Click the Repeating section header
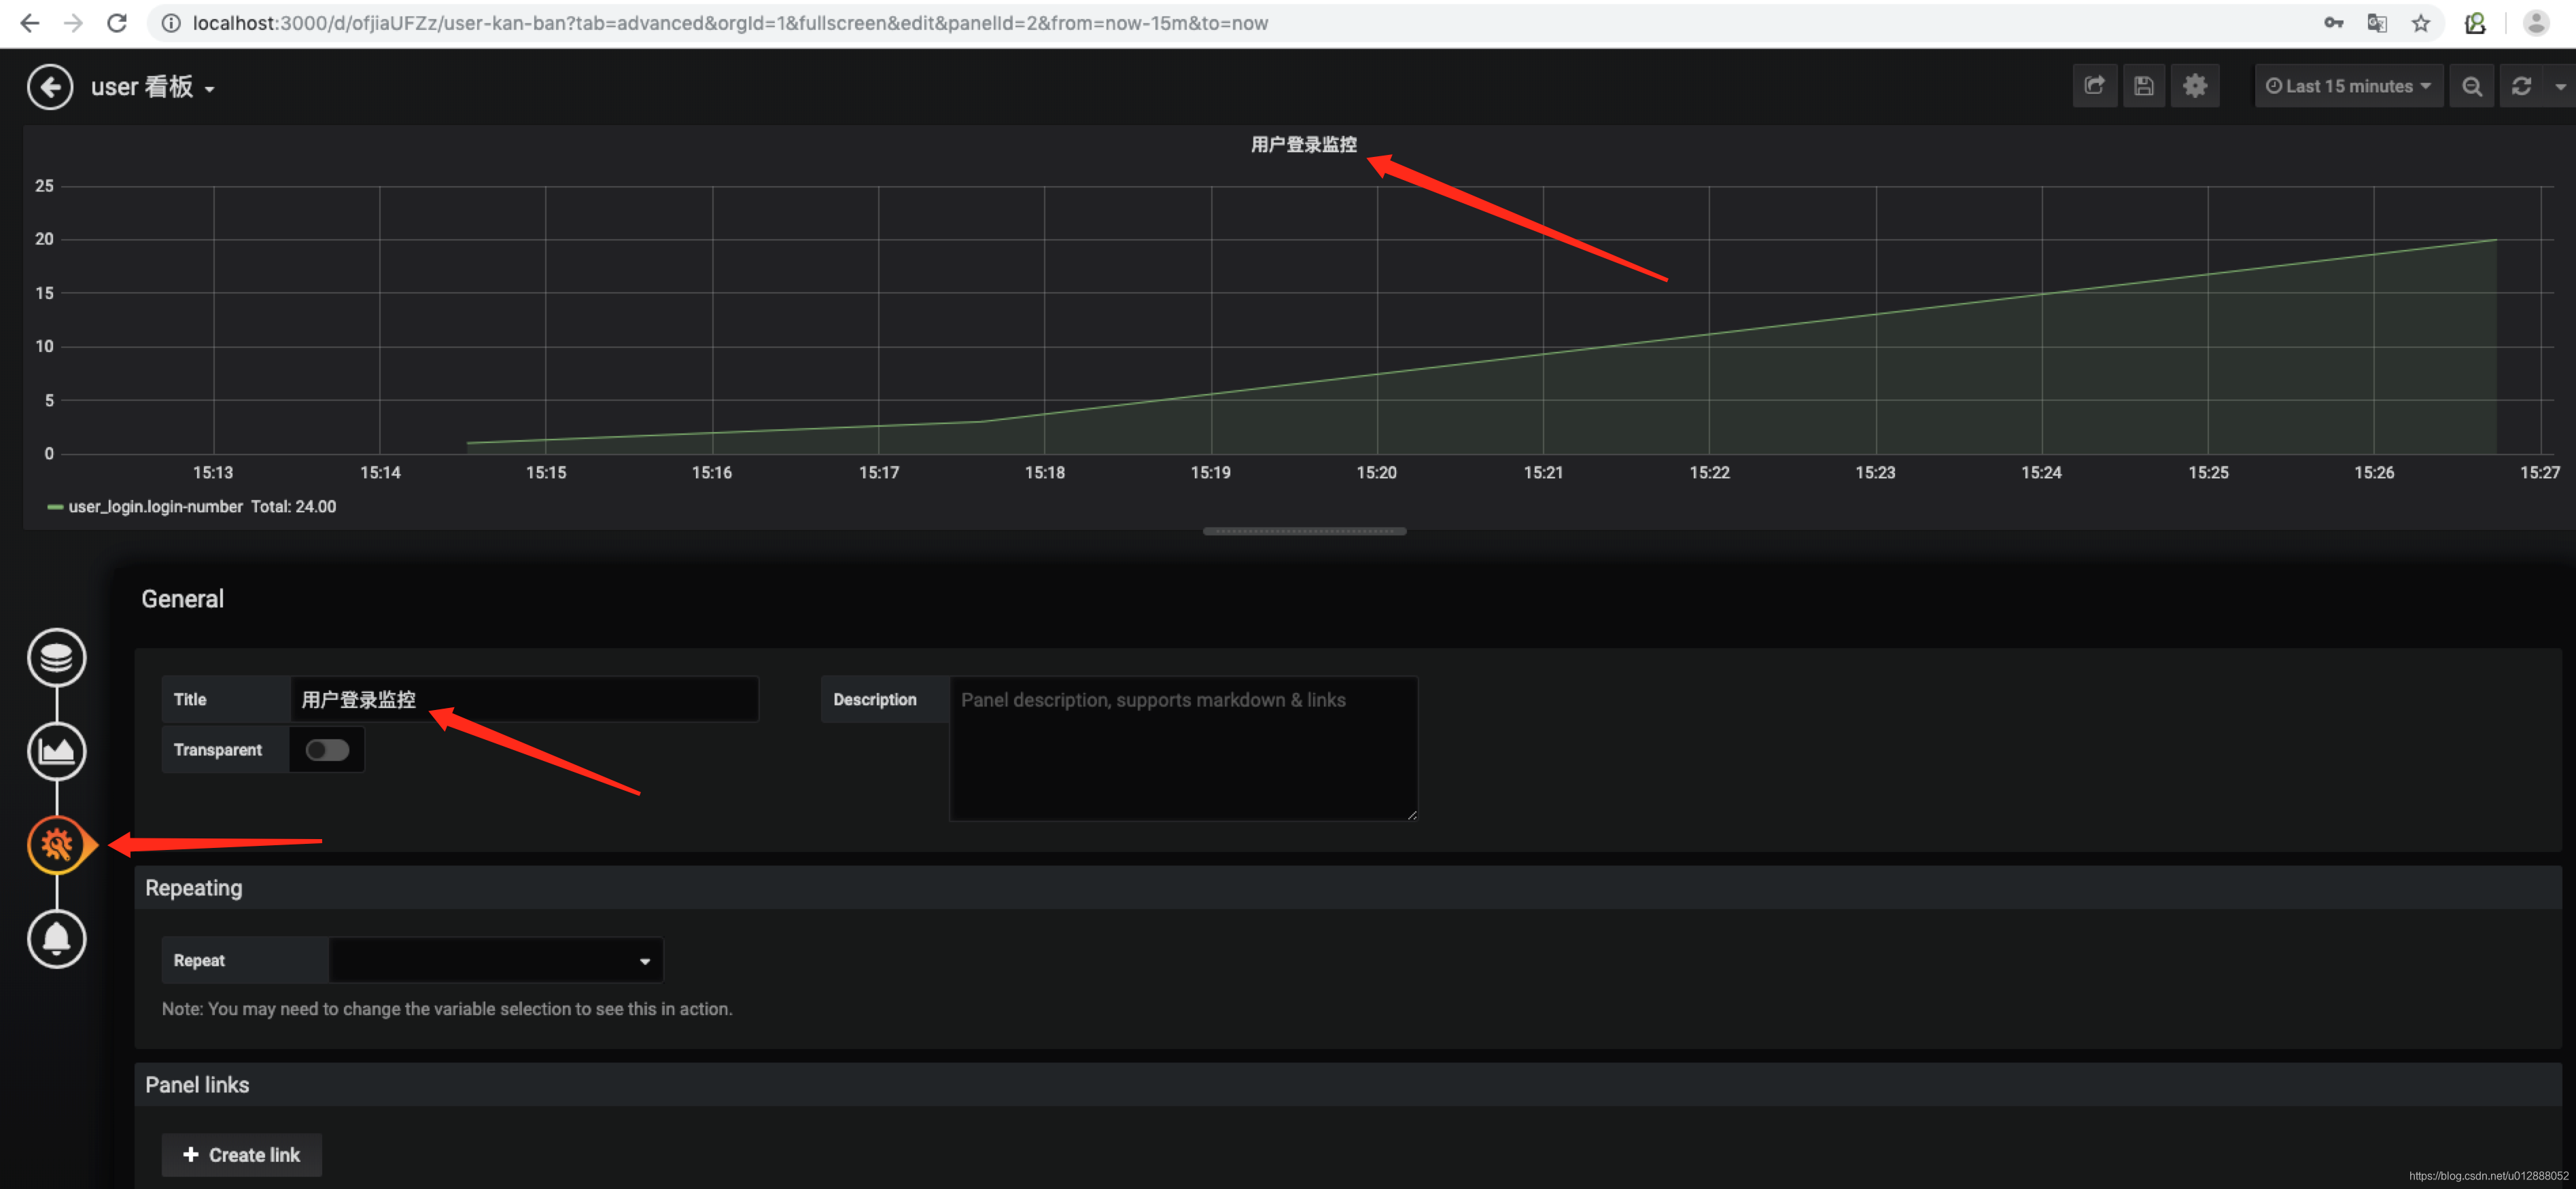This screenshot has height=1189, width=2576. click(x=1348, y=888)
